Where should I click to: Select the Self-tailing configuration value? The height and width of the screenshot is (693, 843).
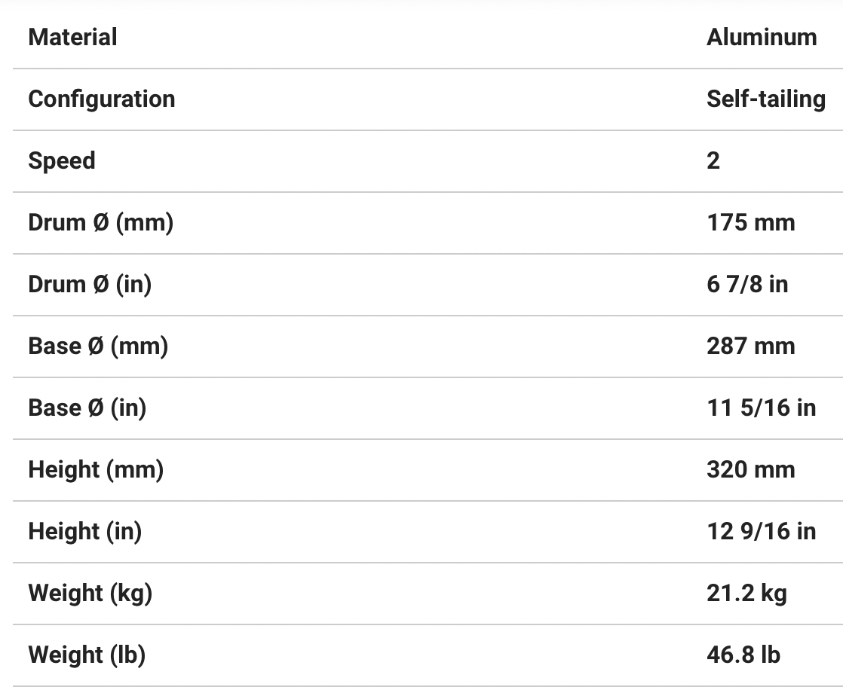[766, 99]
